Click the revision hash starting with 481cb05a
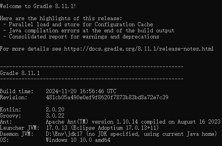Image resolution: width=222 pixels, height=146 pixels. (x=107, y=97)
